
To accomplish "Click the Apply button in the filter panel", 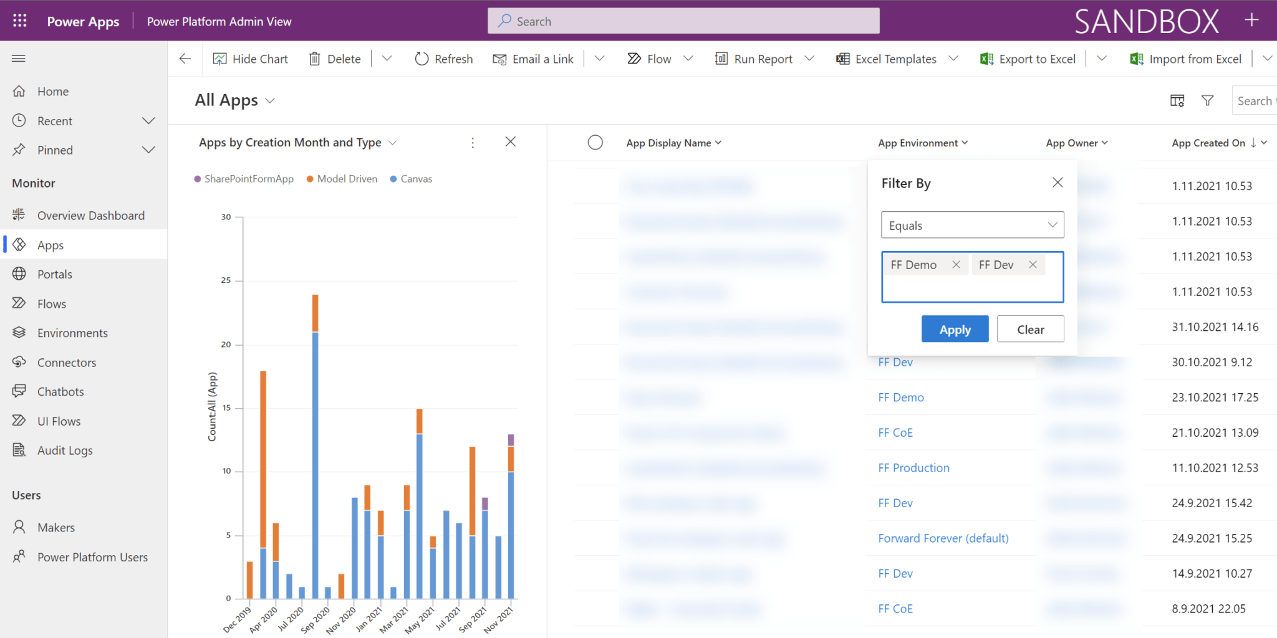I will [955, 329].
